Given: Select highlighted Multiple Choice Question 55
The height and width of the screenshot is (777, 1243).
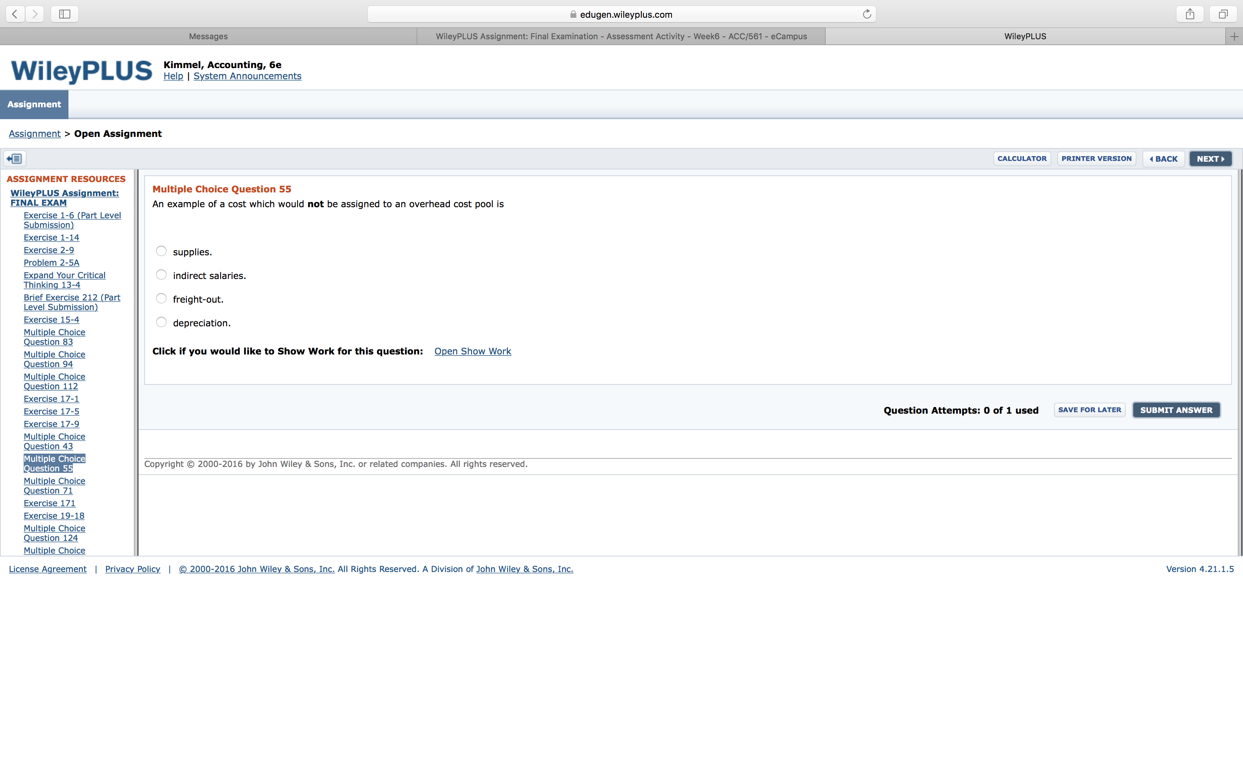Looking at the screenshot, I should click(x=54, y=464).
